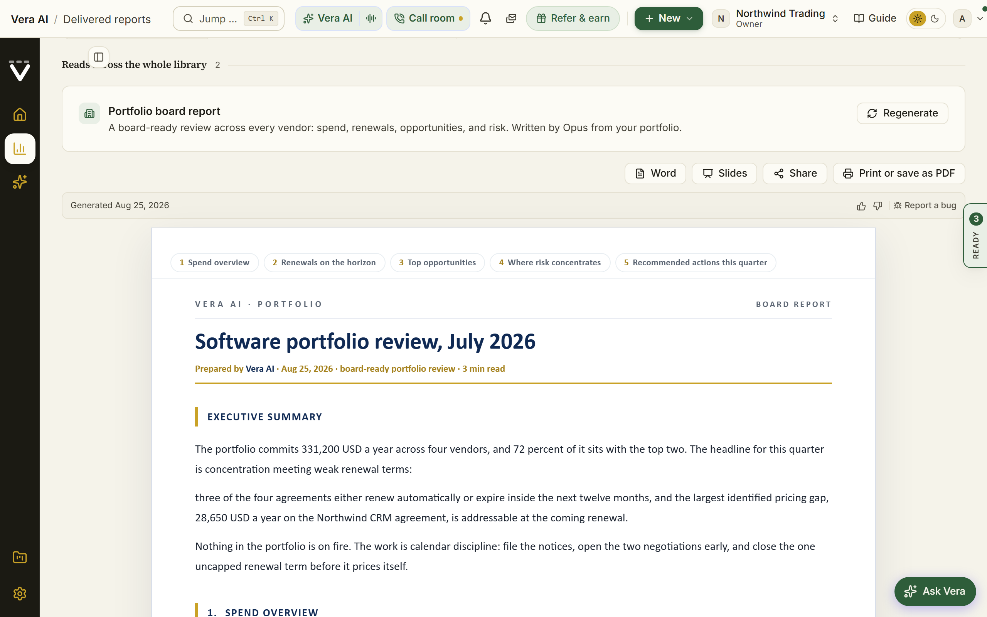
Task: Open the READY side tab with badge 3
Action: click(975, 236)
